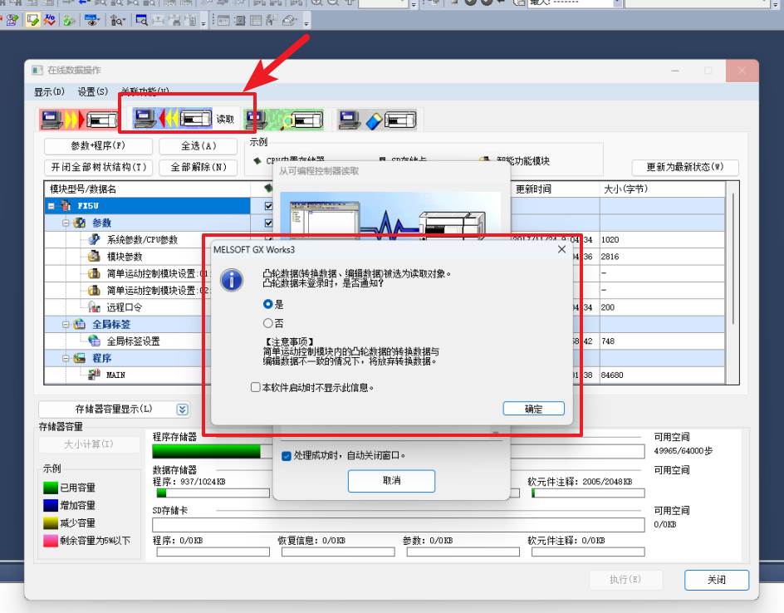The height and width of the screenshot is (613, 784).
Task: Toggle the 参数 row checkbox
Action: click(x=269, y=223)
